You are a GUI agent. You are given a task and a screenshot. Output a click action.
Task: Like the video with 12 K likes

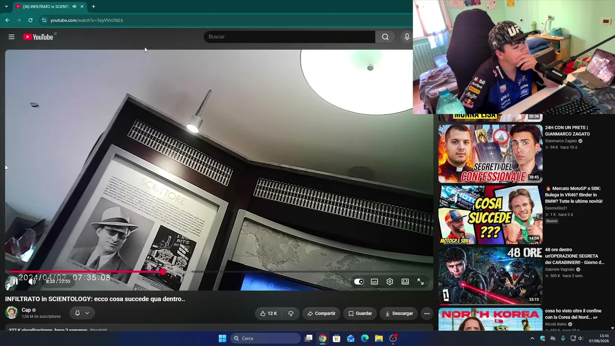pyautogui.click(x=269, y=313)
